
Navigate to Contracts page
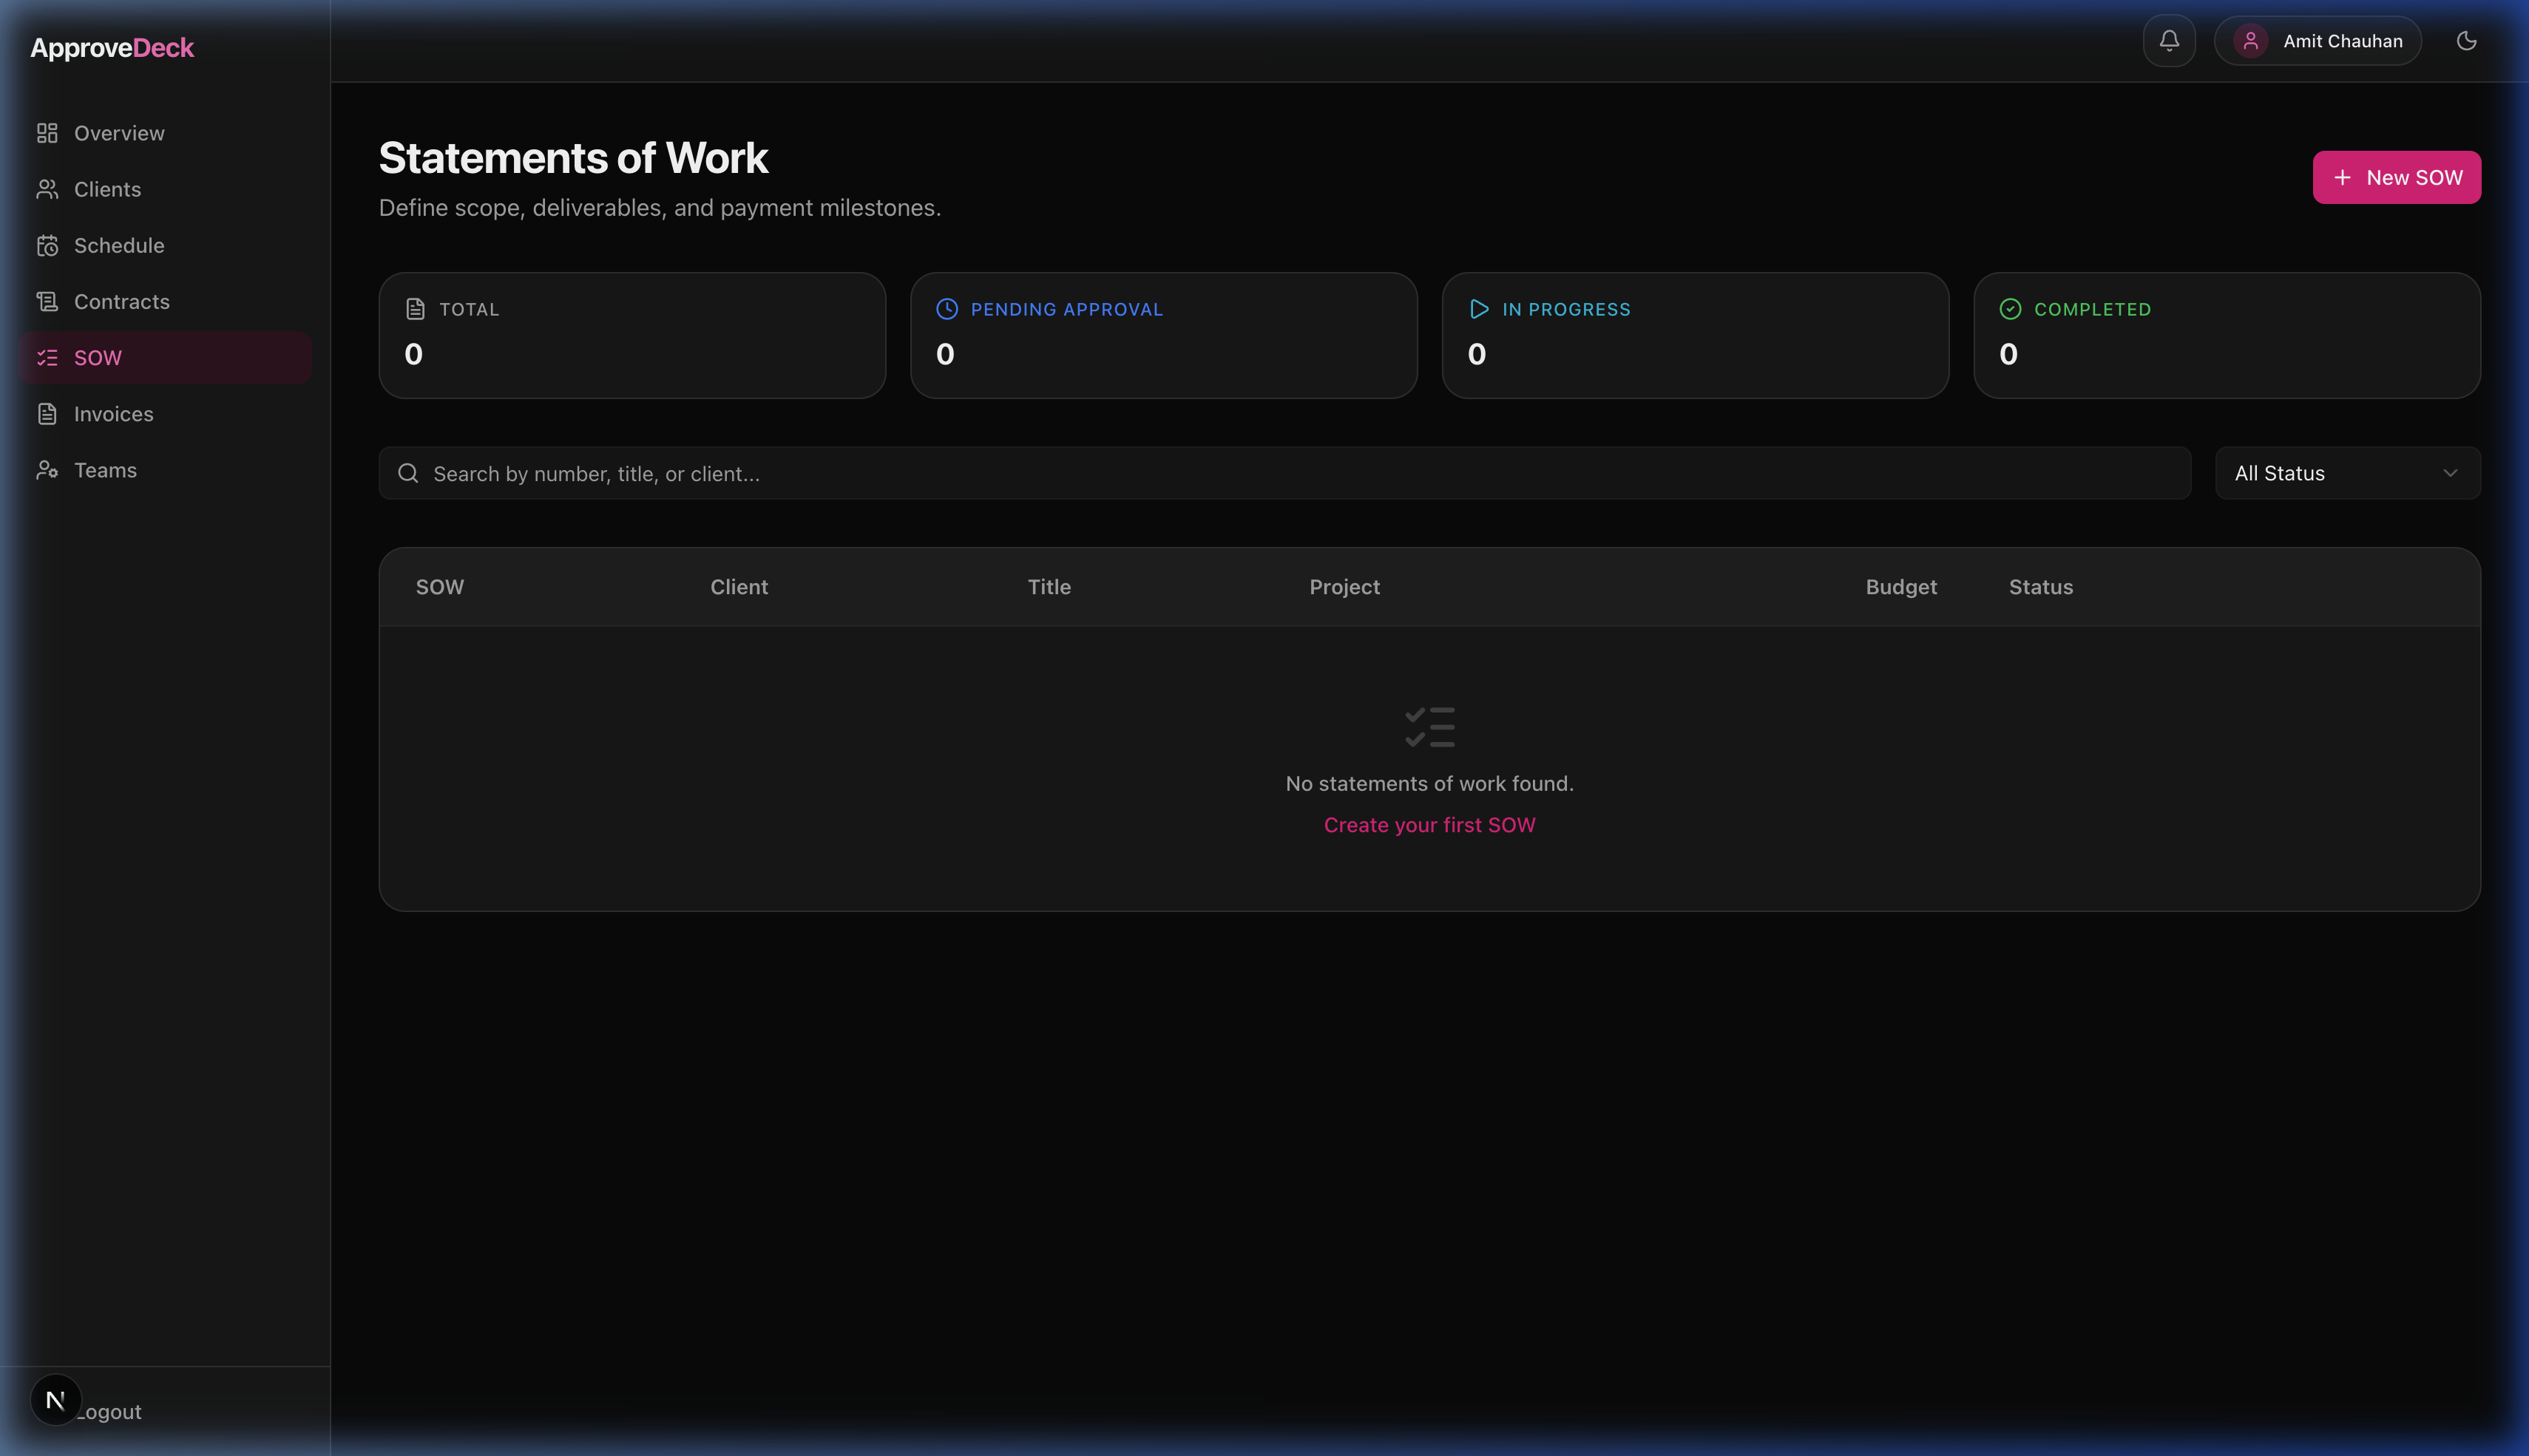(121, 301)
